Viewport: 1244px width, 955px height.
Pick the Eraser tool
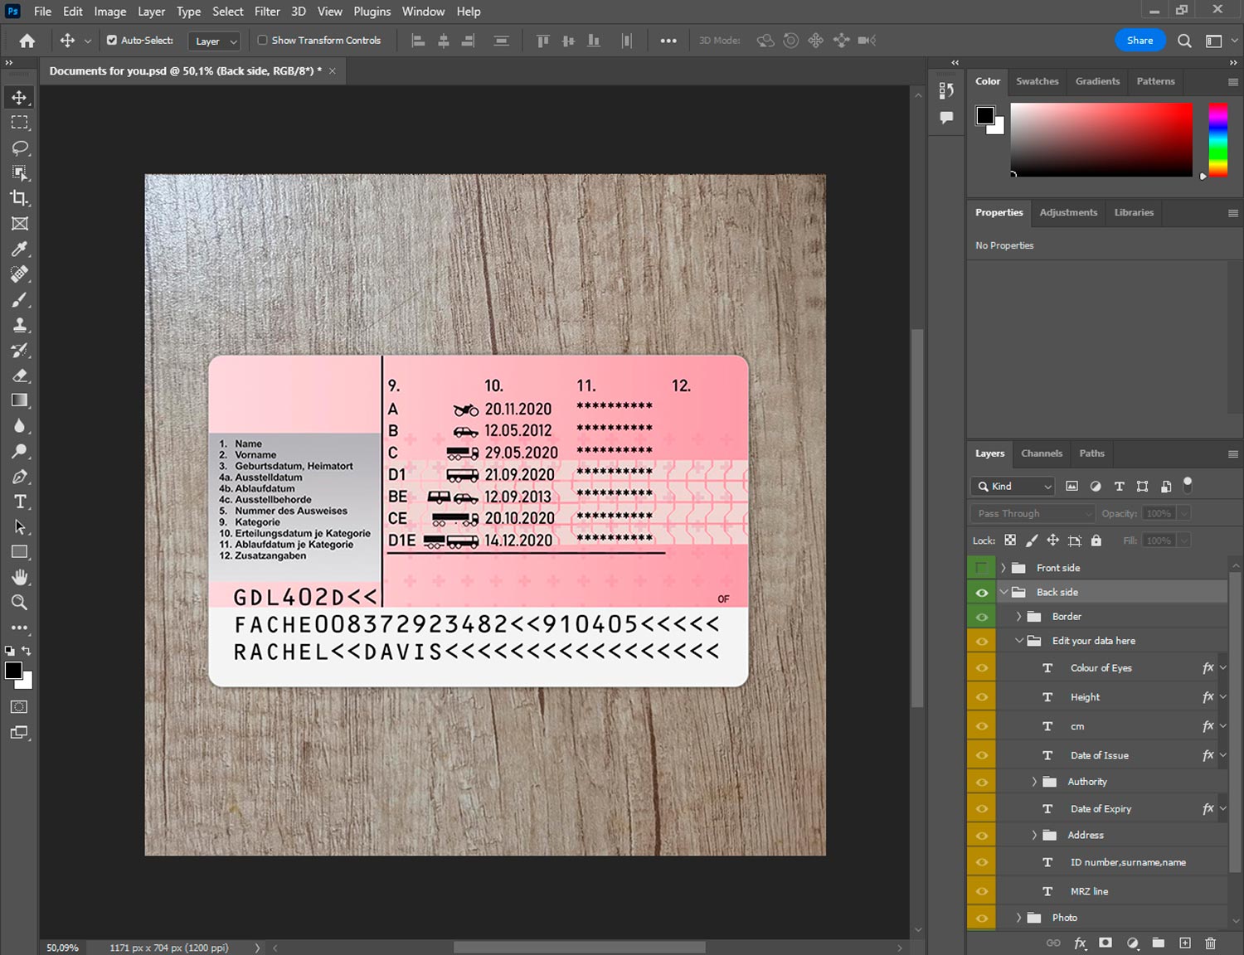pyautogui.click(x=19, y=376)
